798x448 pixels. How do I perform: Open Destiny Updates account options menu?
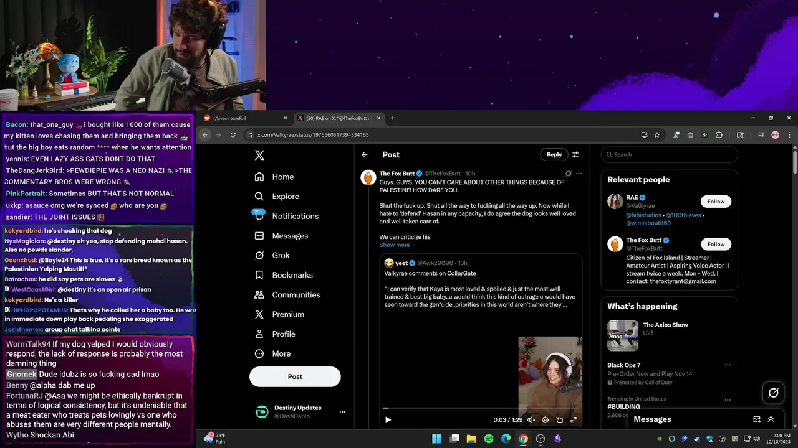point(342,412)
